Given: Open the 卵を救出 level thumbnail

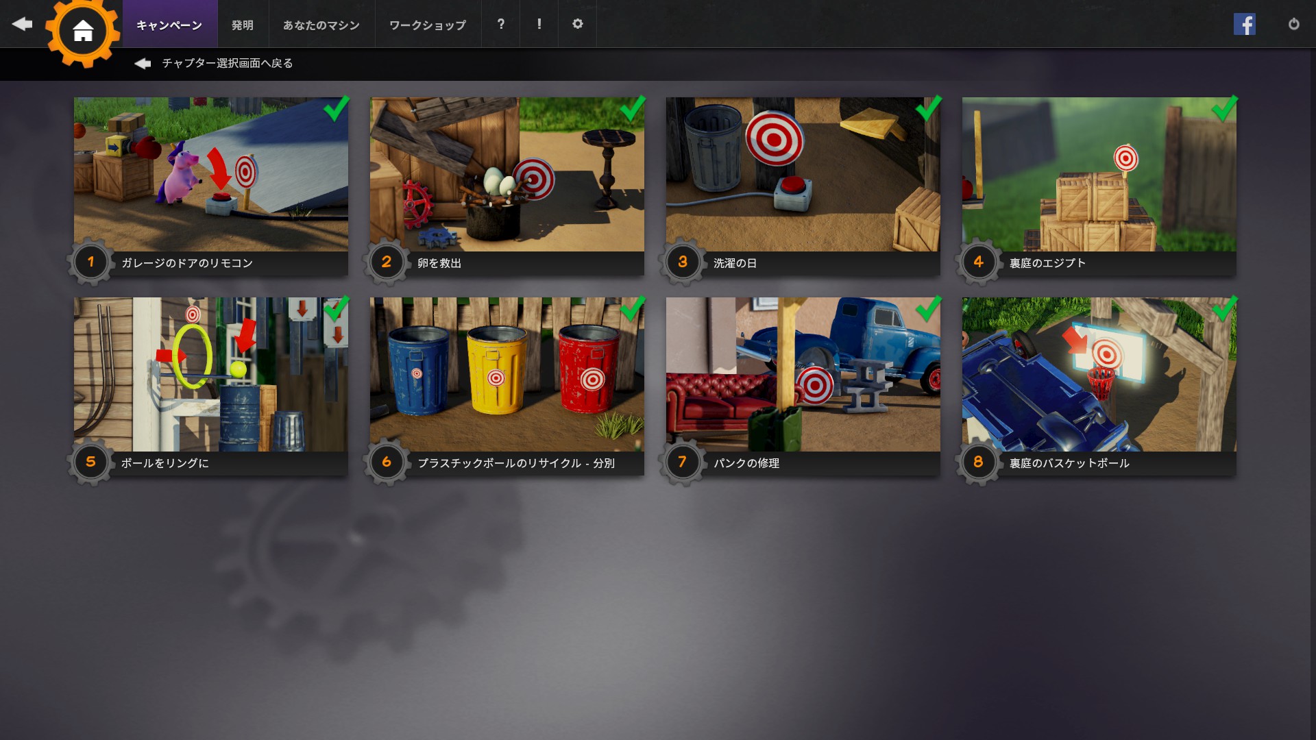Looking at the screenshot, I should click(x=507, y=174).
